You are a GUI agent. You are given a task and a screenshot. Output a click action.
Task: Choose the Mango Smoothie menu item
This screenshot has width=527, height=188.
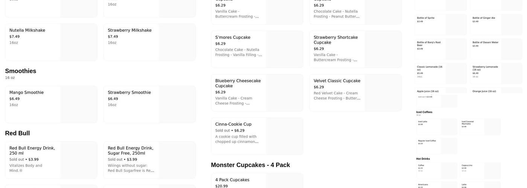pyautogui.click(x=51, y=104)
